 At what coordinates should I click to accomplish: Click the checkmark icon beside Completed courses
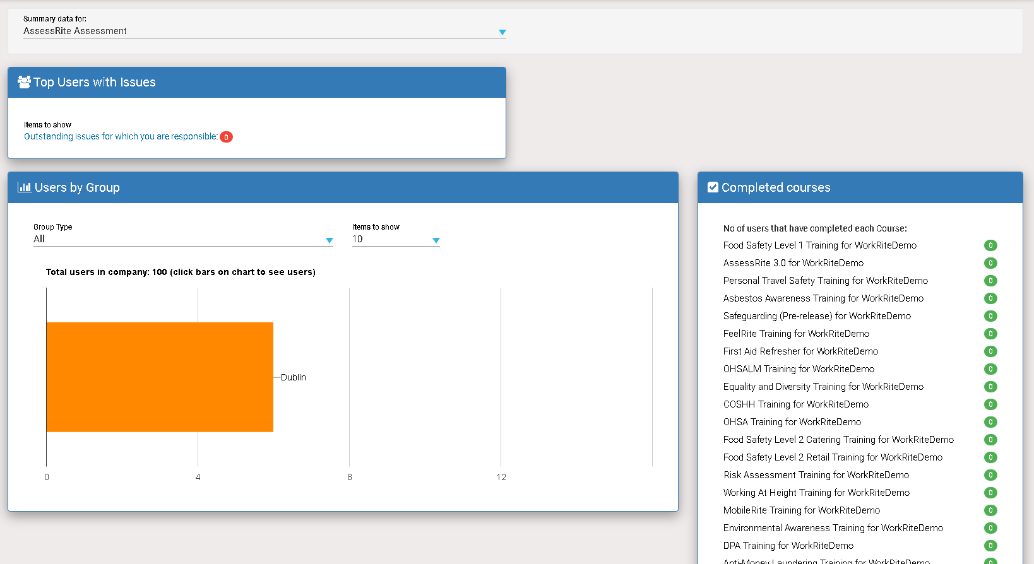[713, 187]
